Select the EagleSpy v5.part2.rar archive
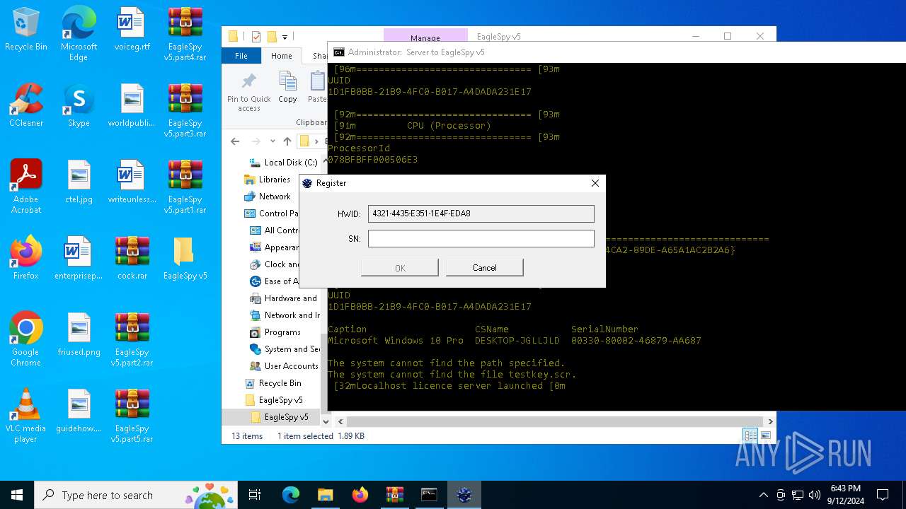Viewport: 906px width, 509px height. coord(132,339)
